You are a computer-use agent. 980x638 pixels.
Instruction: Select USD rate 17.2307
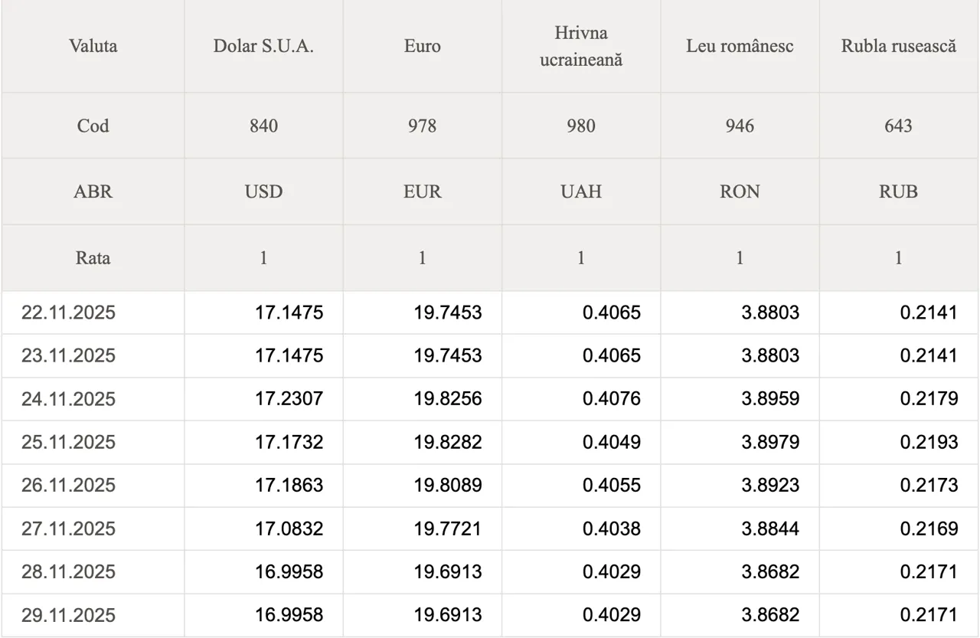coord(289,399)
